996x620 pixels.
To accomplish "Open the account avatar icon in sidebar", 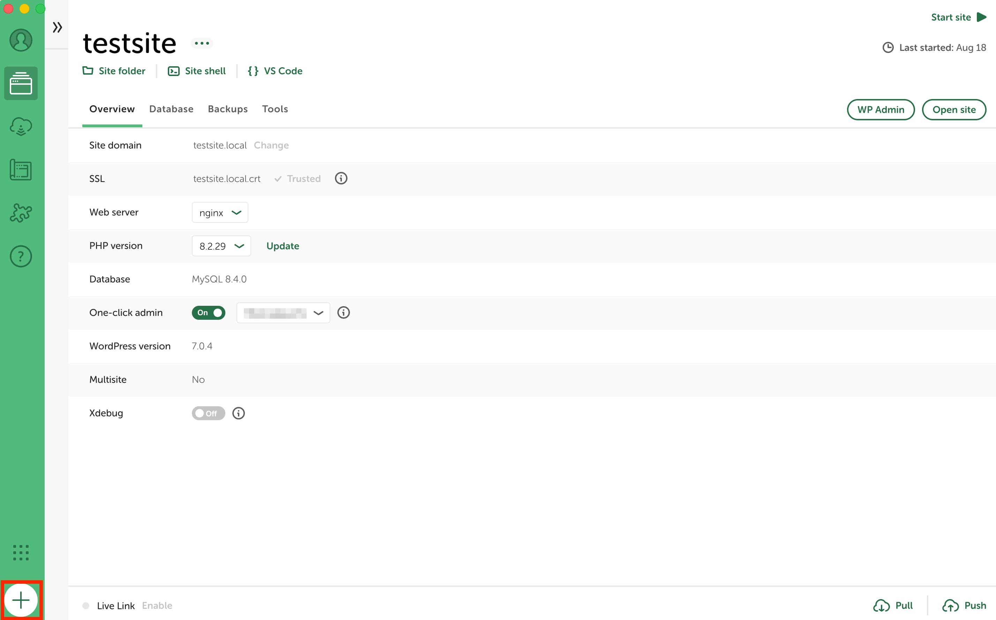I will tap(21, 40).
